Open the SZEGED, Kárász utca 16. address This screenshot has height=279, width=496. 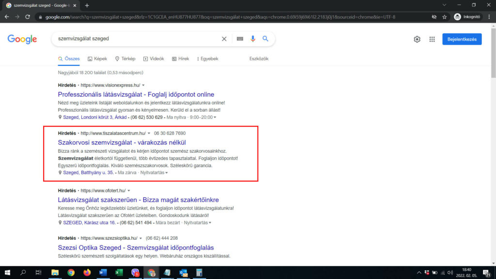pos(89,222)
